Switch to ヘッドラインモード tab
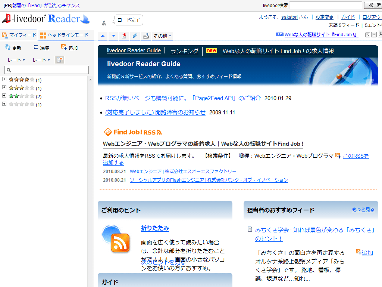 [64, 35]
